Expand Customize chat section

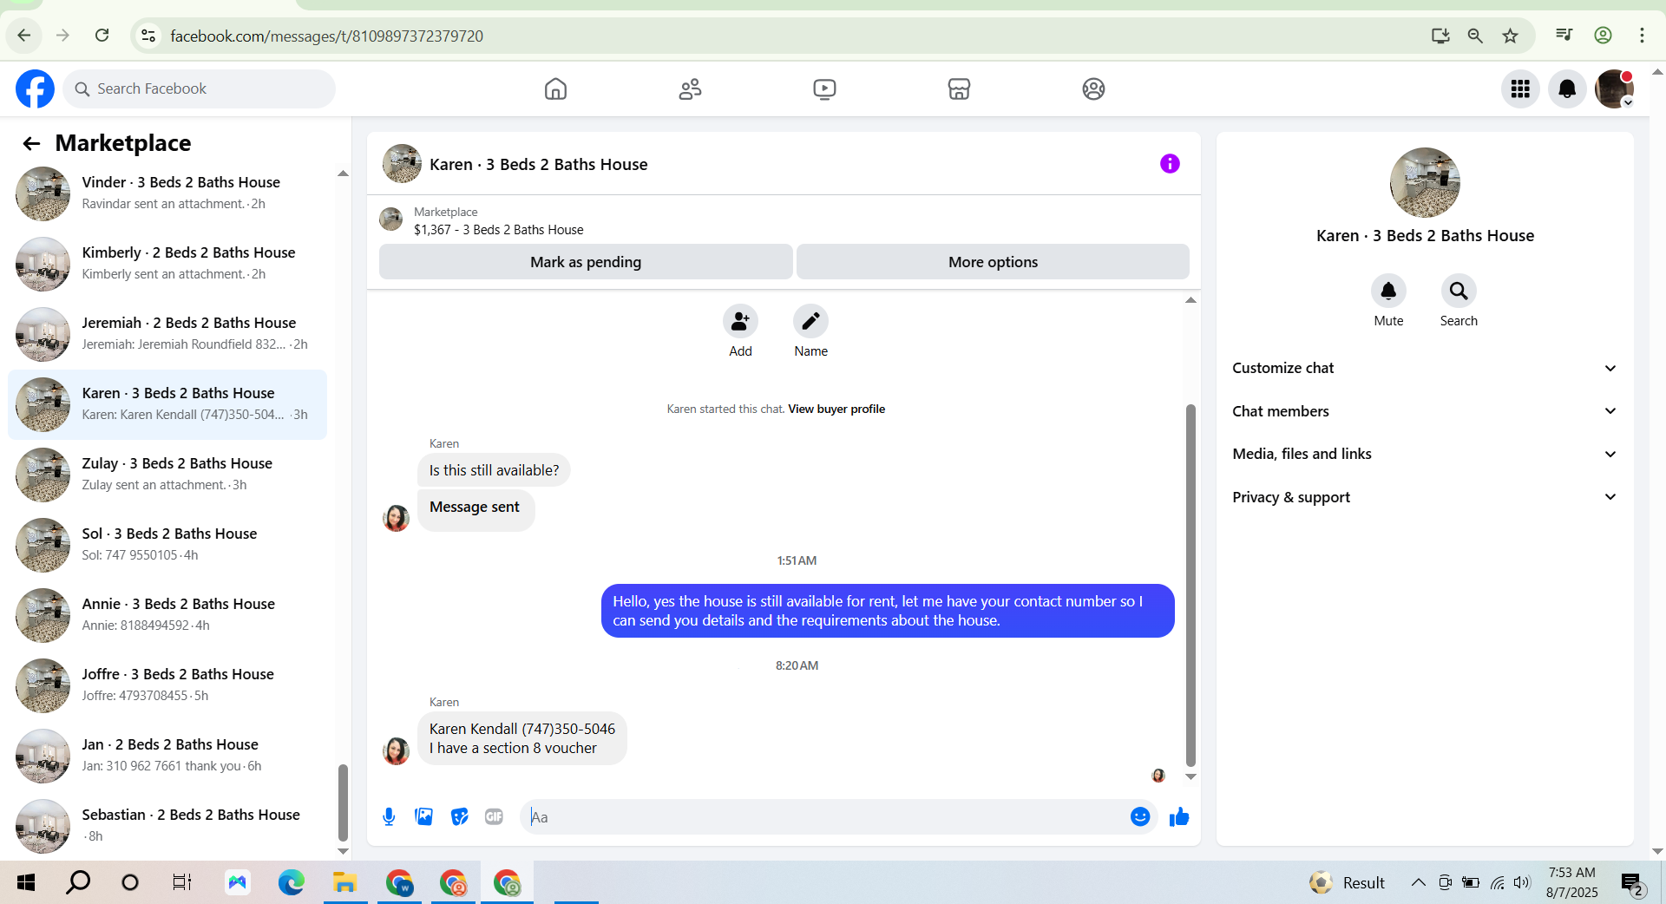1425,368
